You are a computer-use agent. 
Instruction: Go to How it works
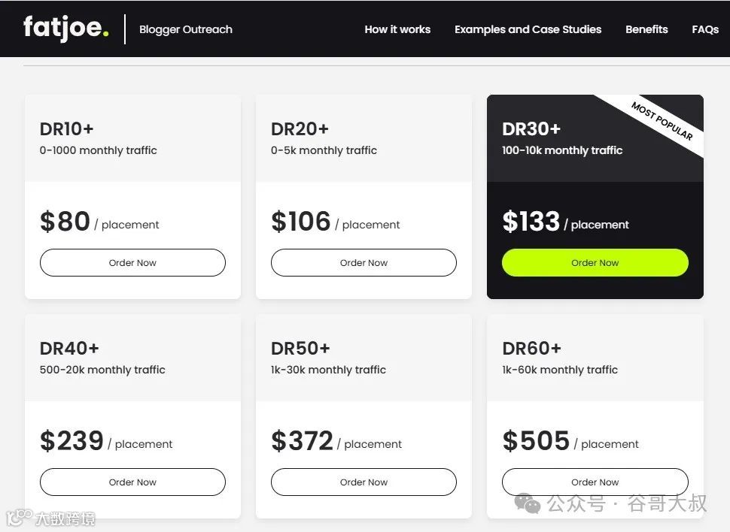(397, 30)
